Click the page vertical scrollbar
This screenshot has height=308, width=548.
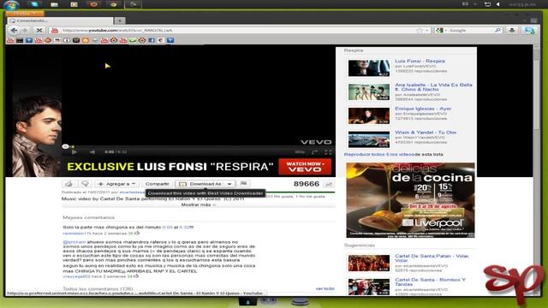[537, 170]
